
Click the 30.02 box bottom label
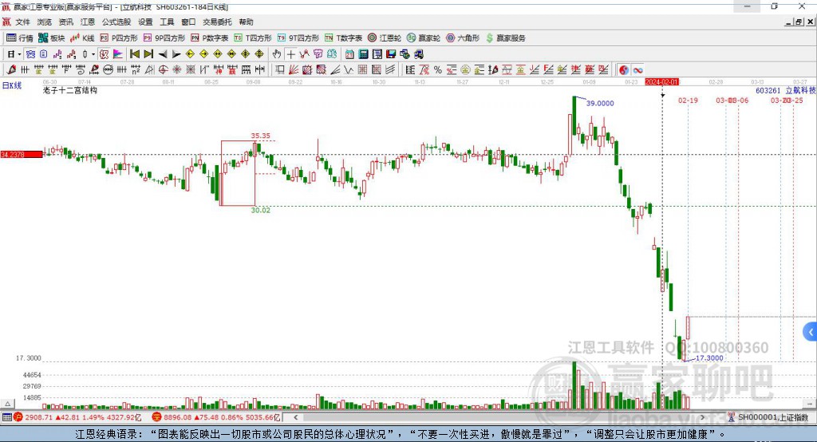(x=261, y=210)
